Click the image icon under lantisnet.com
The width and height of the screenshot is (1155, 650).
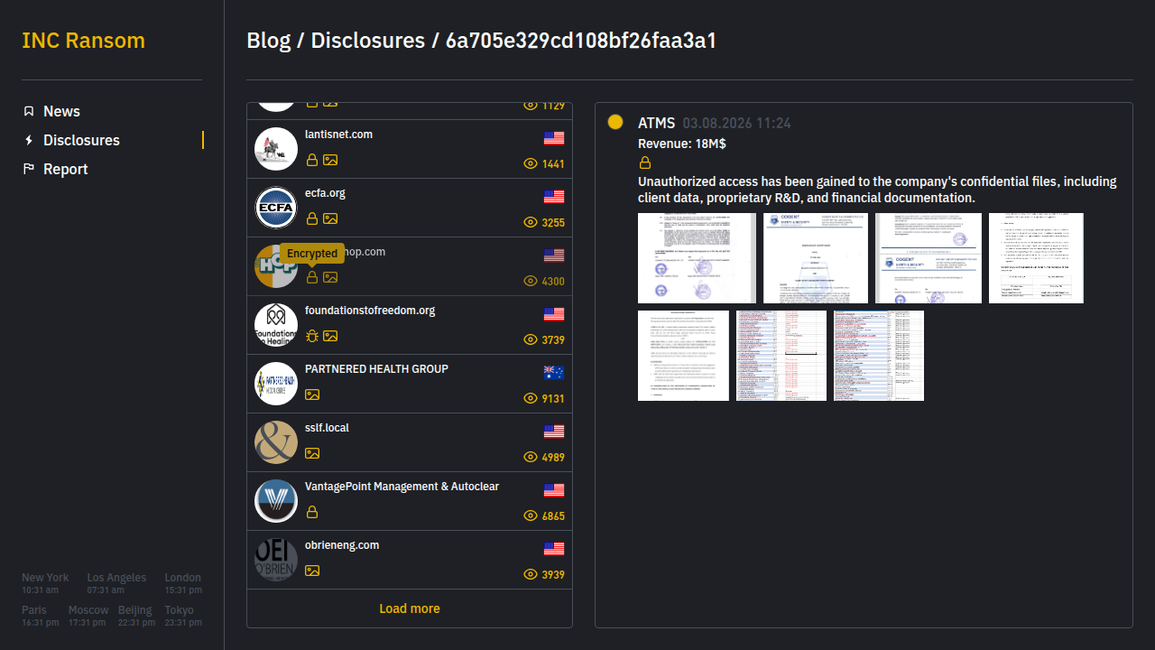330,160
